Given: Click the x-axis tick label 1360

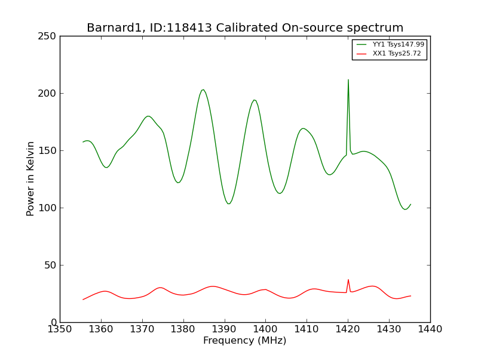Looking at the screenshot, I should pyautogui.click(x=101, y=329).
